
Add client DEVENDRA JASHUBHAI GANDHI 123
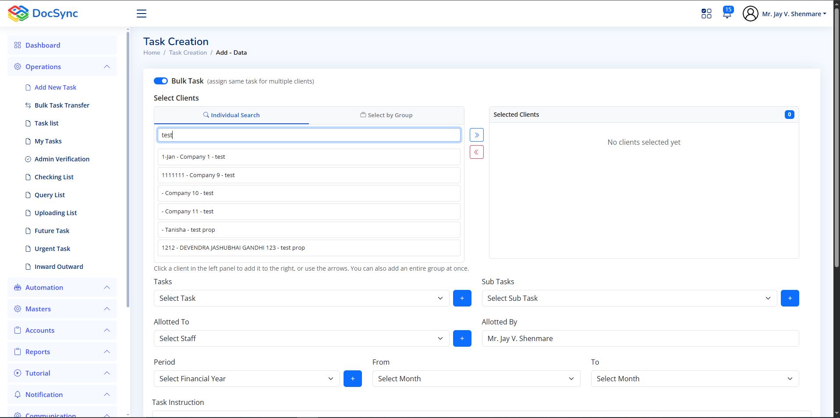tap(309, 248)
